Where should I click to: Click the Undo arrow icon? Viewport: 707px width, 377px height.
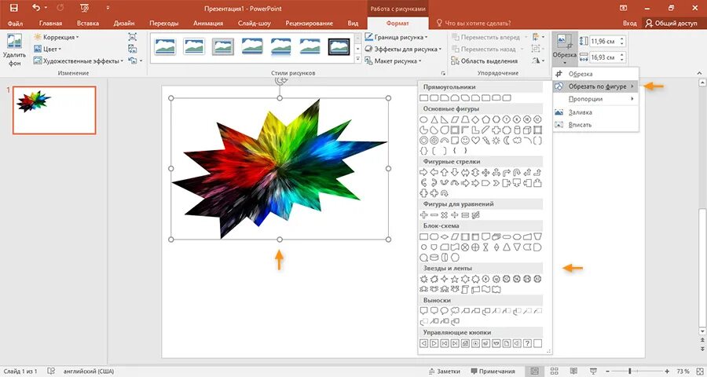(x=36, y=8)
